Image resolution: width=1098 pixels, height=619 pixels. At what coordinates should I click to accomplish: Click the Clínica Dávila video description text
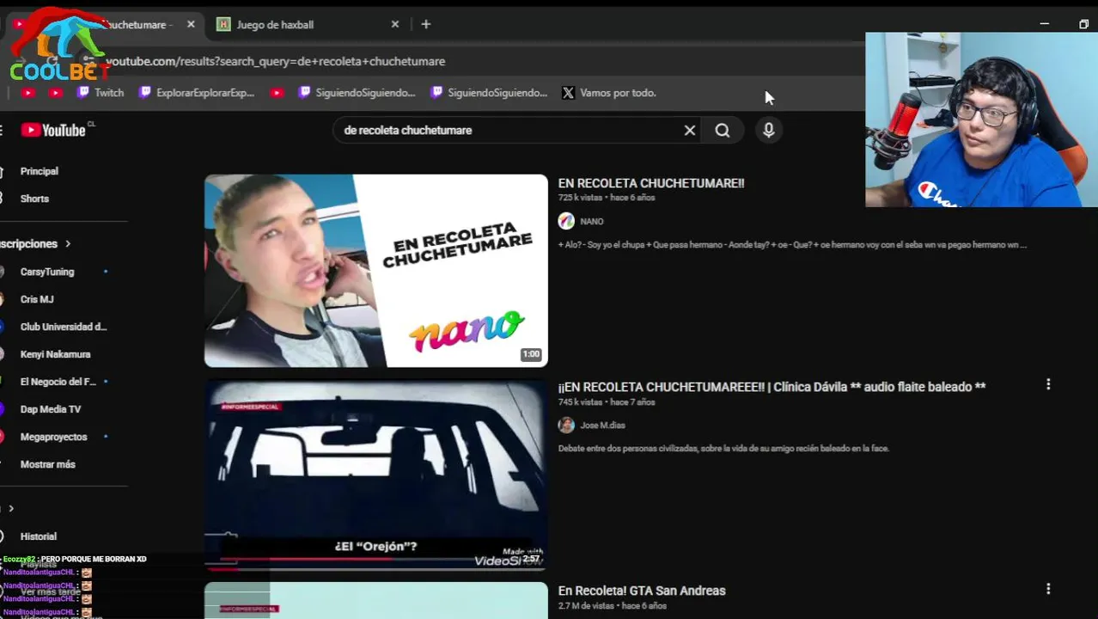coord(723,448)
